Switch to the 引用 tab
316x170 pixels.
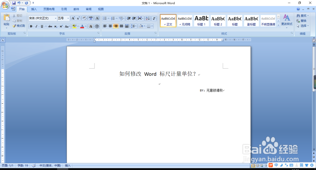point(64,9)
